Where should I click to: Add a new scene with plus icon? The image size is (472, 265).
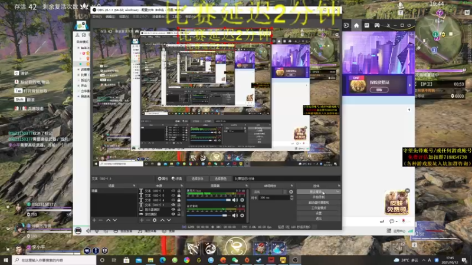94,220
